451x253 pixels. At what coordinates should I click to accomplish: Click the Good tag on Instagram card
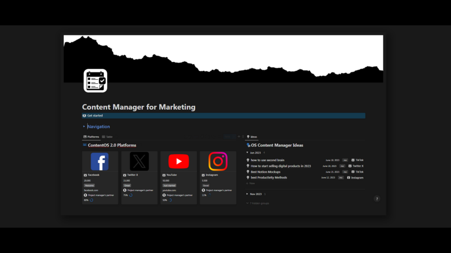[x=206, y=185]
